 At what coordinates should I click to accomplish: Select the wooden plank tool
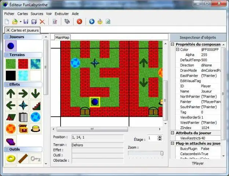pos(23,158)
